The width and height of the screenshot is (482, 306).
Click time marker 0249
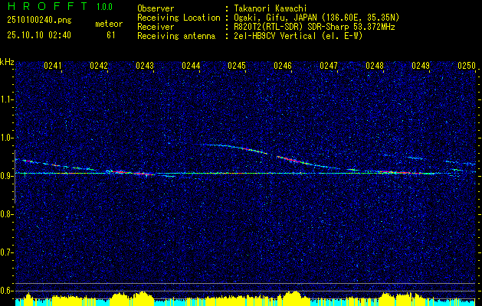[x=421, y=66]
